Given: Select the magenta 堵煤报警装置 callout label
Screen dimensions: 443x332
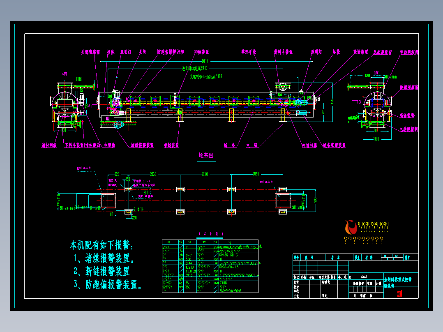Looking at the screenshot, I should 142,145.
